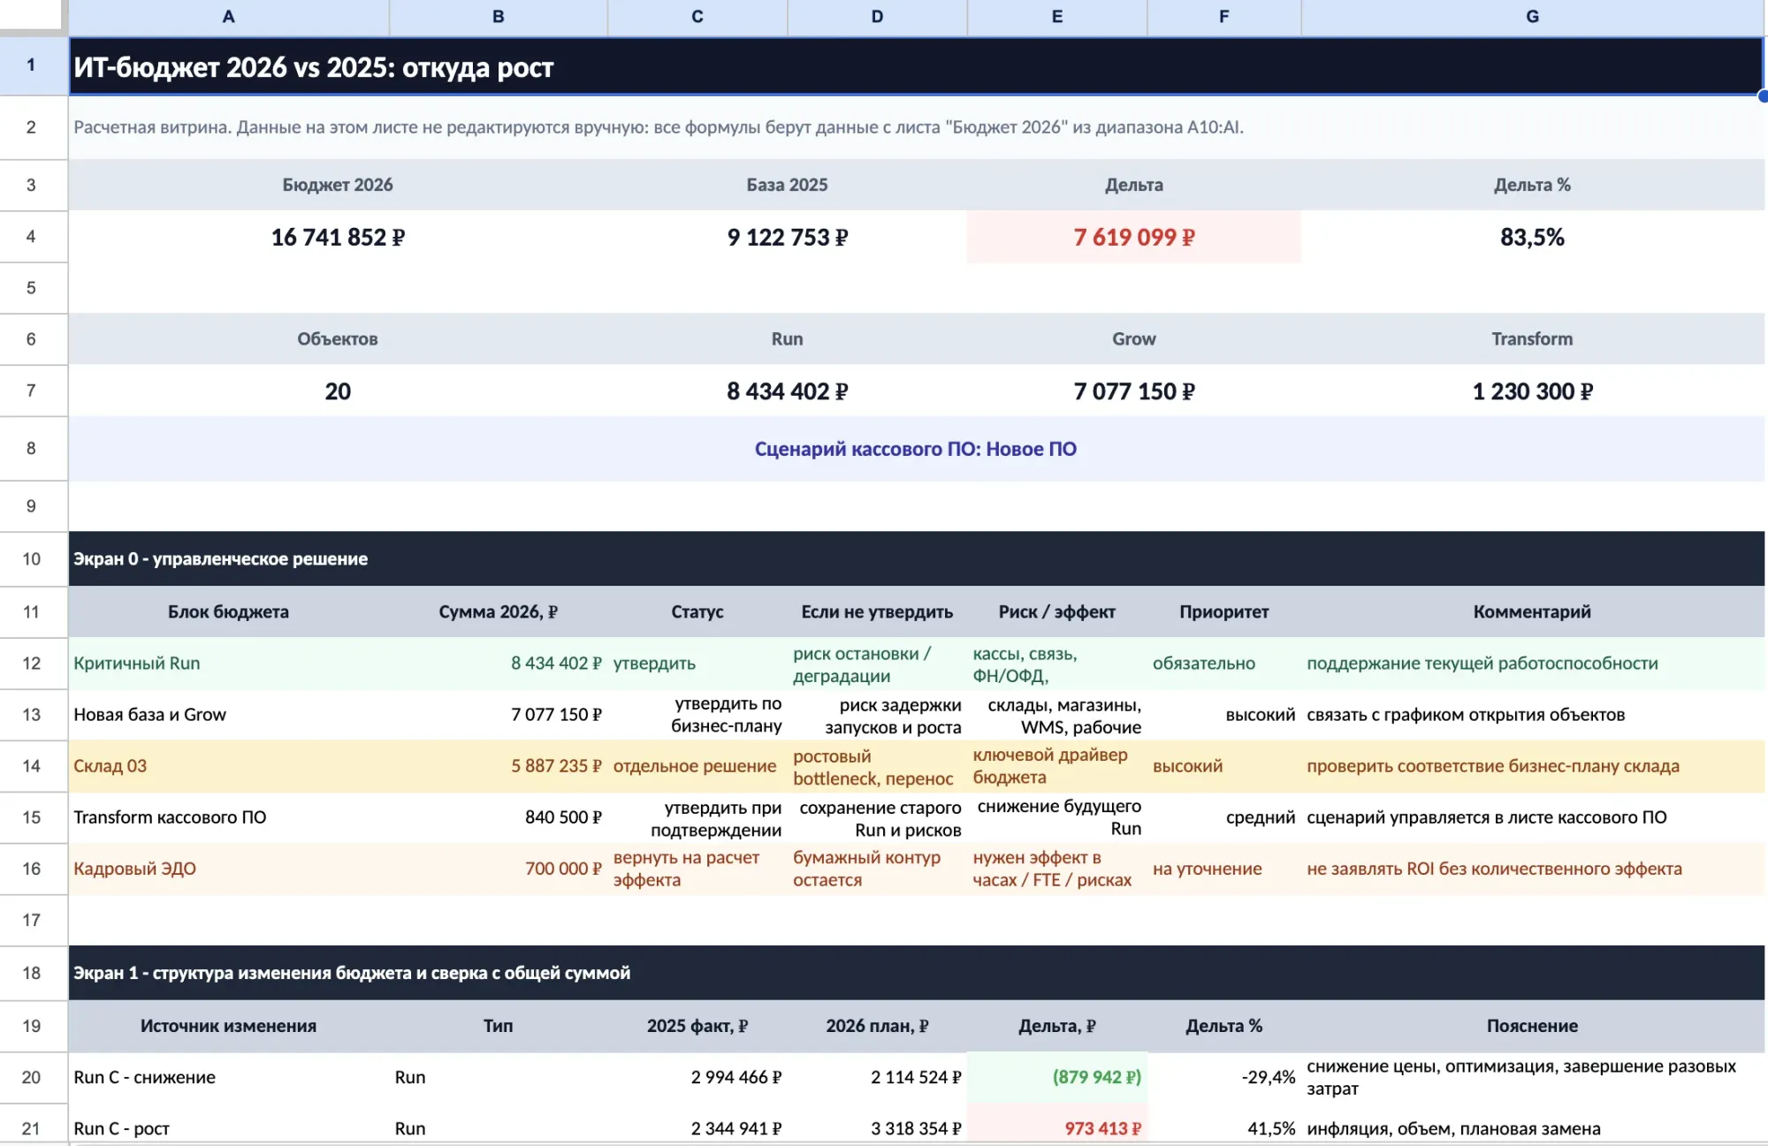Click the 'Статус' column heading
This screenshot has width=1768, height=1146.
point(697,611)
